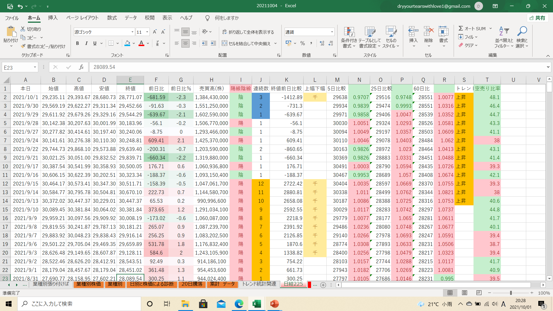
Task: Click the borders icon in Font group
Action: (x=111, y=43)
